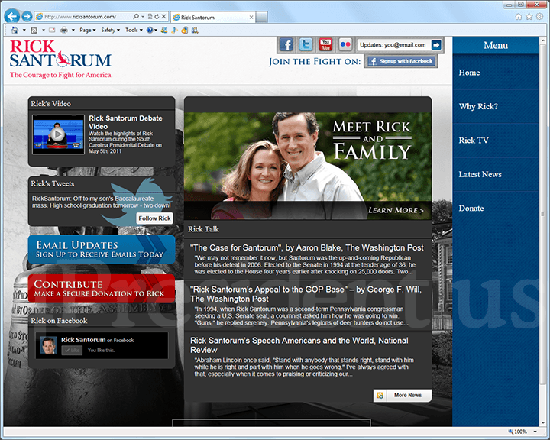Screen dimensions: 550x440
Task: Open the browser home icon at top right
Action: [519, 17]
